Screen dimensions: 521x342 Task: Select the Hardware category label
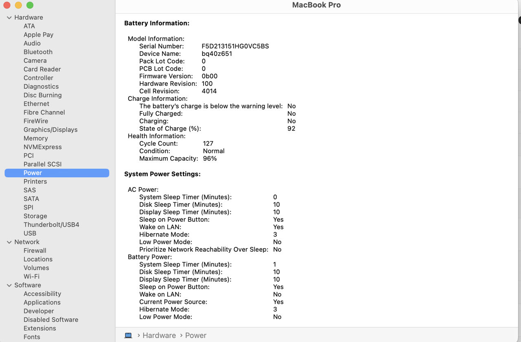click(x=28, y=18)
